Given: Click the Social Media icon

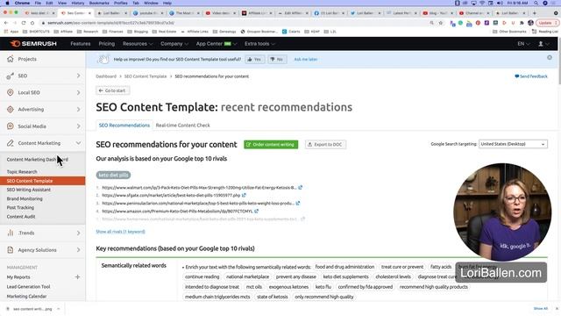Looking at the screenshot, I should pos(11,126).
